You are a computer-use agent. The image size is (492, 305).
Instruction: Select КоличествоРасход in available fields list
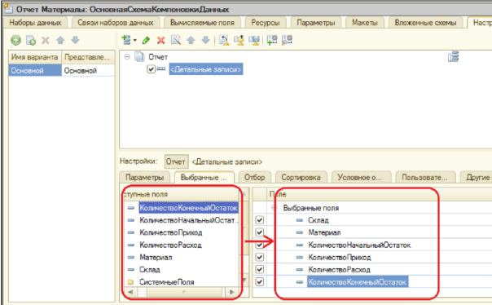pyautogui.click(x=171, y=245)
